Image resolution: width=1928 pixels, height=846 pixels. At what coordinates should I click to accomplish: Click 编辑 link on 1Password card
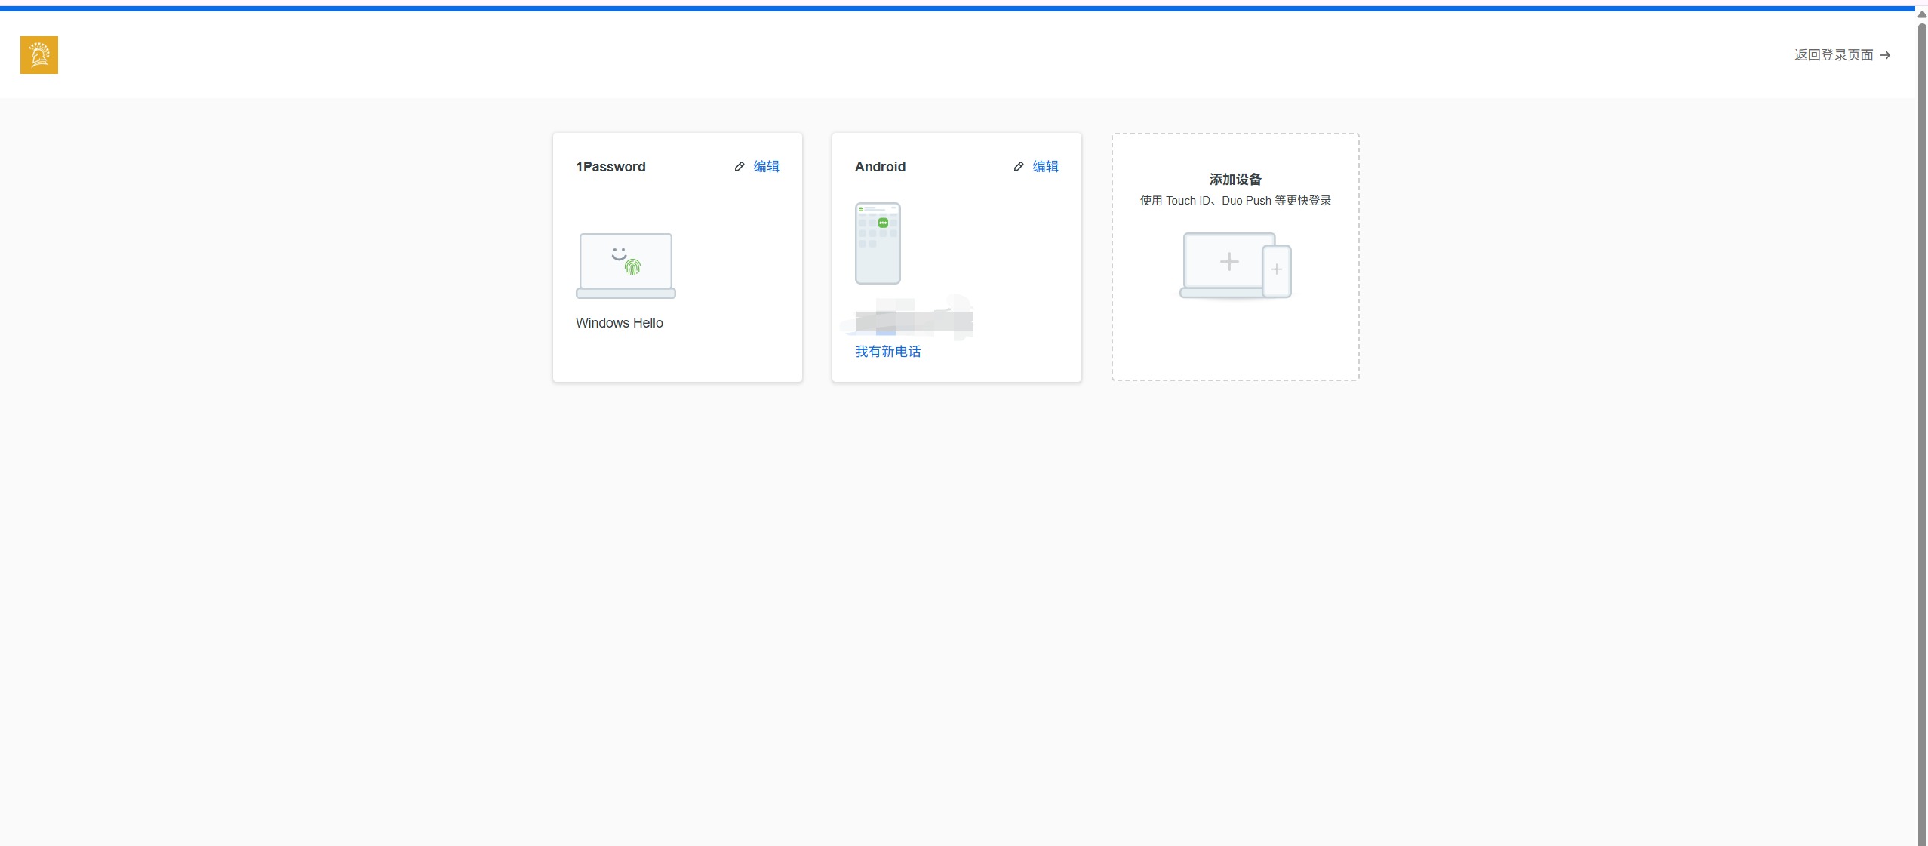[766, 167]
